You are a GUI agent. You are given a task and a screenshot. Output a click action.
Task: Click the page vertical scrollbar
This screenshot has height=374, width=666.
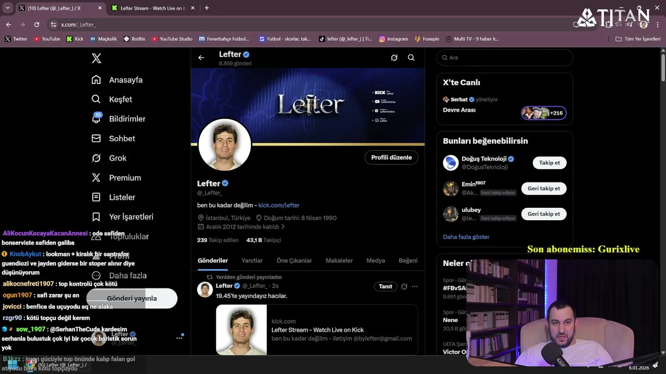(x=663, y=68)
